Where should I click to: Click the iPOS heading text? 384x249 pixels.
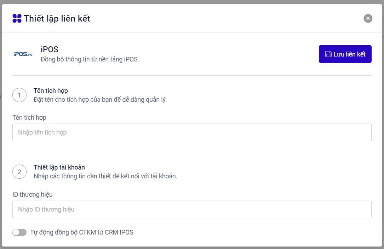[49, 49]
